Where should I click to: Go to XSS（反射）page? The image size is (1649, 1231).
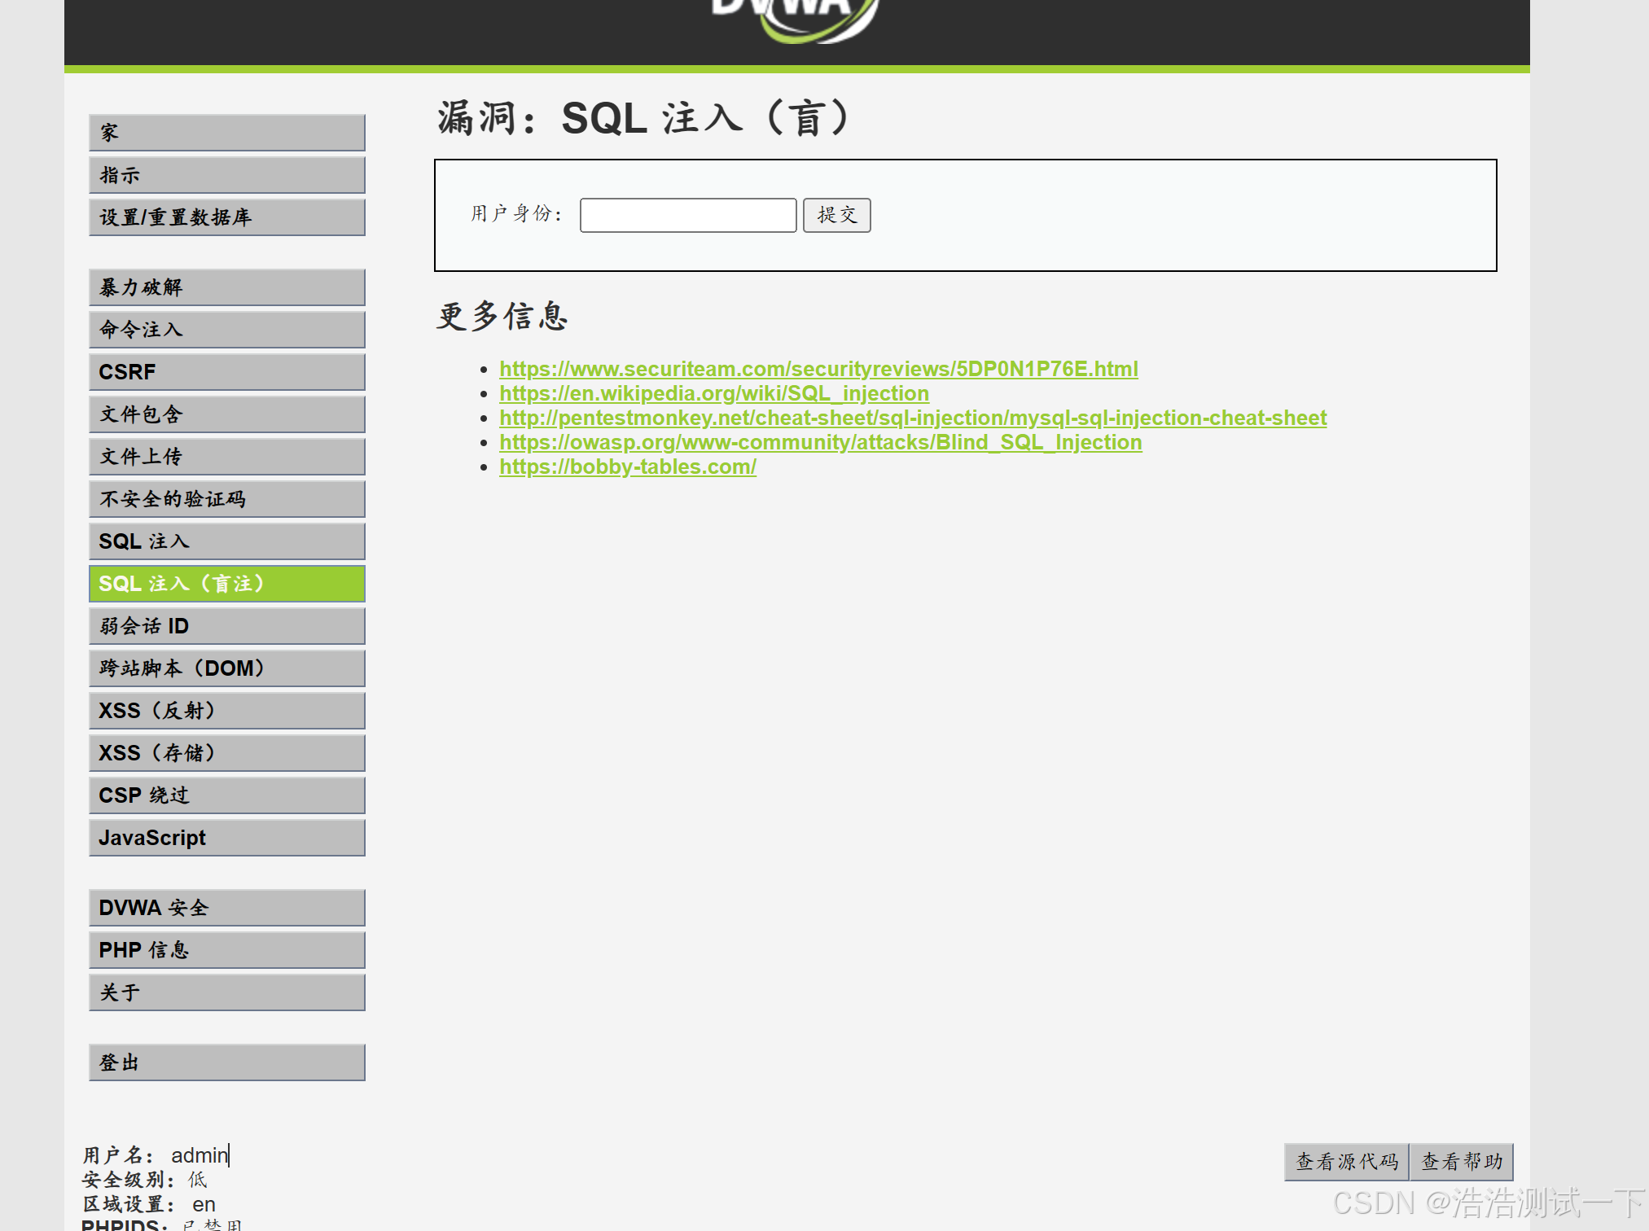pyautogui.click(x=226, y=711)
